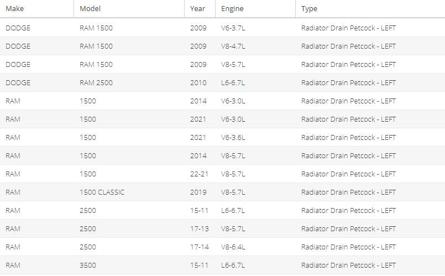Click 2009 in the V6-3.7L row
Image resolution: width=445 pixels, height=276 pixels.
pyautogui.click(x=198, y=28)
